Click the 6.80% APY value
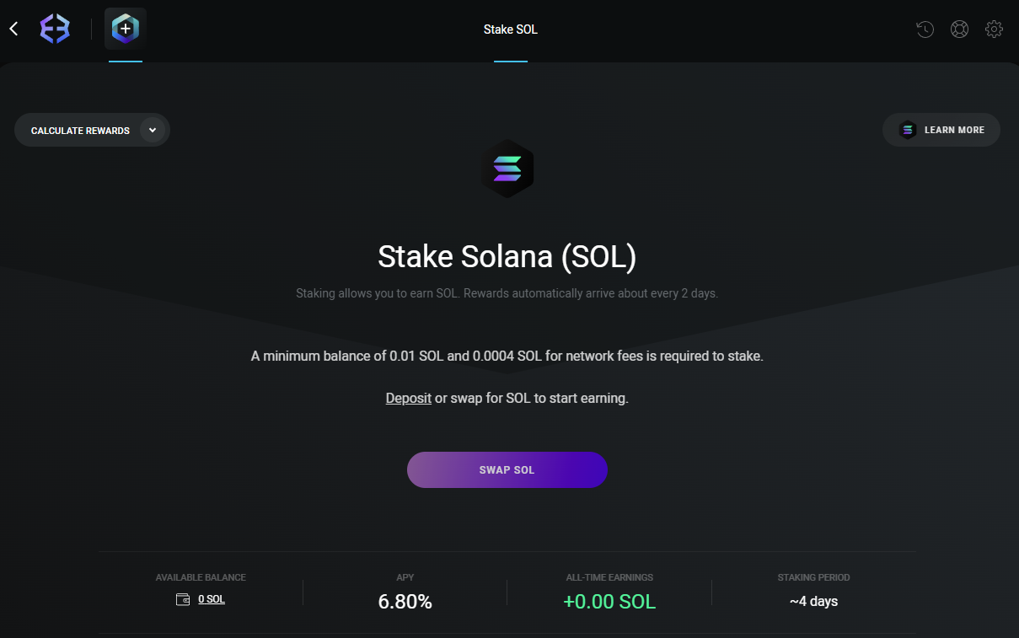Screen dimensions: 1019x638 [x=405, y=602]
